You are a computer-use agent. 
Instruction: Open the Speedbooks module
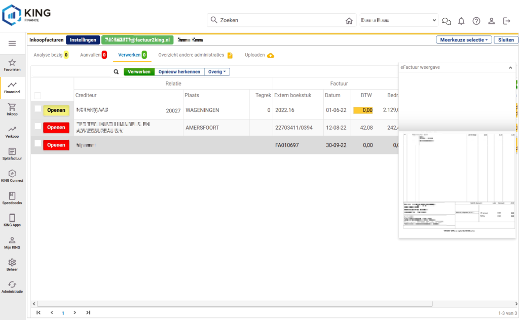(x=12, y=198)
